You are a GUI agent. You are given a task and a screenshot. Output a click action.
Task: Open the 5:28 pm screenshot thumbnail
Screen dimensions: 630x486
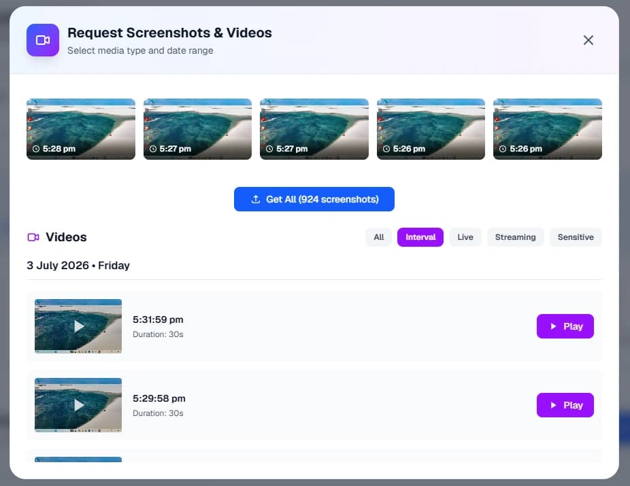(x=81, y=129)
